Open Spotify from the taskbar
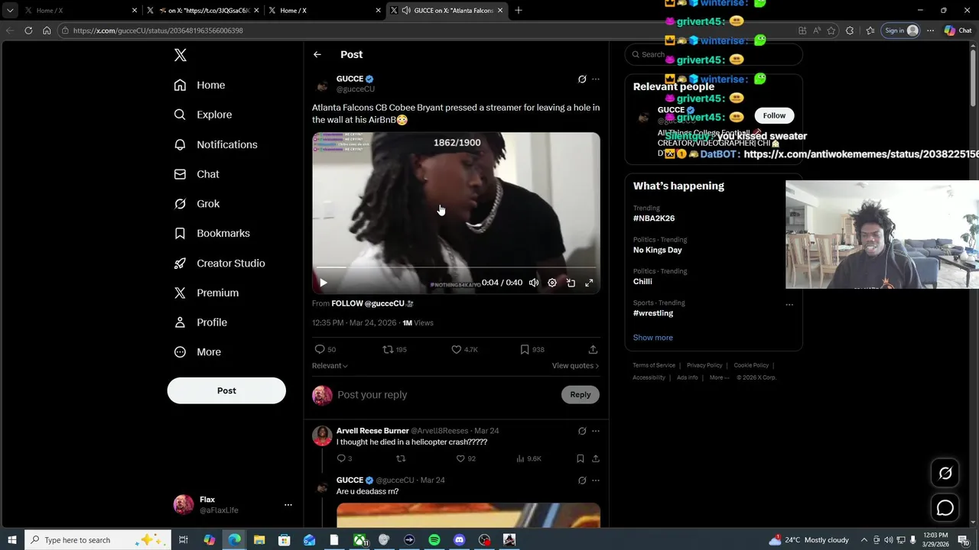The width and height of the screenshot is (979, 550). pyautogui.click(x=434, y=540)
